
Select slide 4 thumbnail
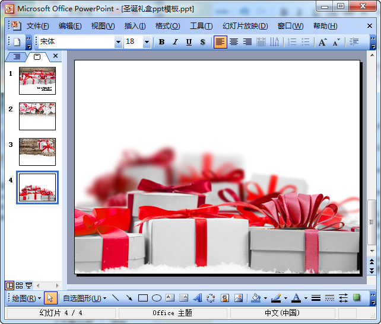pyautogui.click(x=37, y=187)
